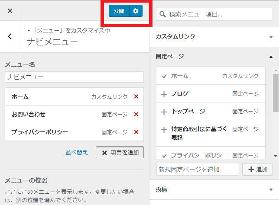Add 特定商取引法に基づく表記 page with plus icon
This screenshot has width=279, height=205.
[x=164, y=129]
